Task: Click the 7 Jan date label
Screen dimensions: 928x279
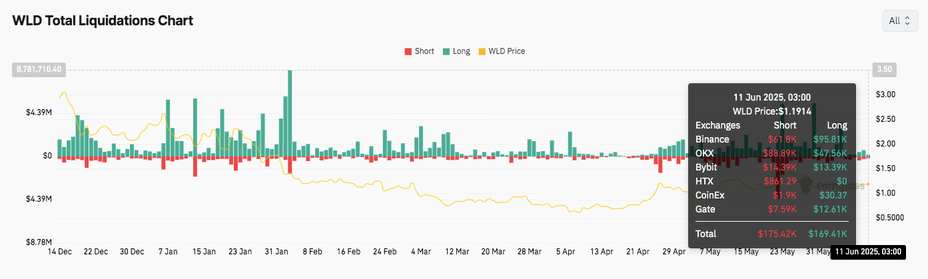Action: point(168,252)
